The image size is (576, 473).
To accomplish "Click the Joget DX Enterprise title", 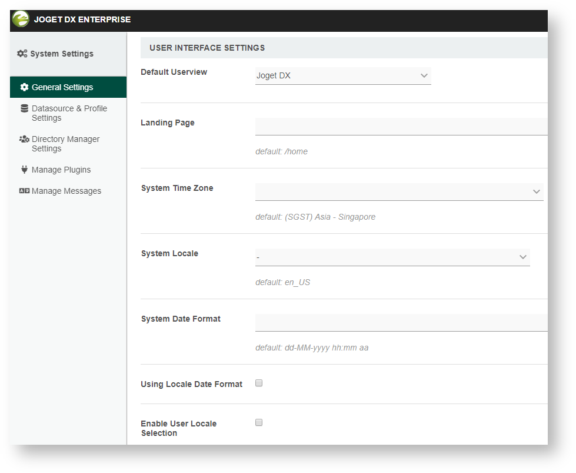I will [82, 19].
